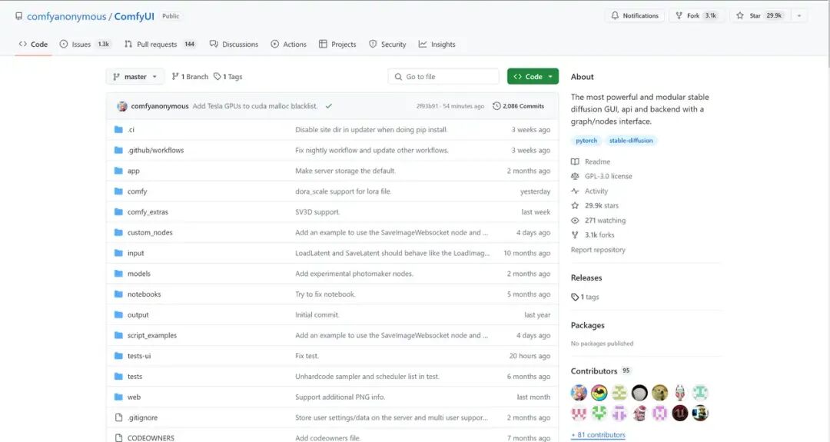The width and height of the screenshot is (830, 442).
Task: Open the script_examples folder icon
Action: (118, 336)
